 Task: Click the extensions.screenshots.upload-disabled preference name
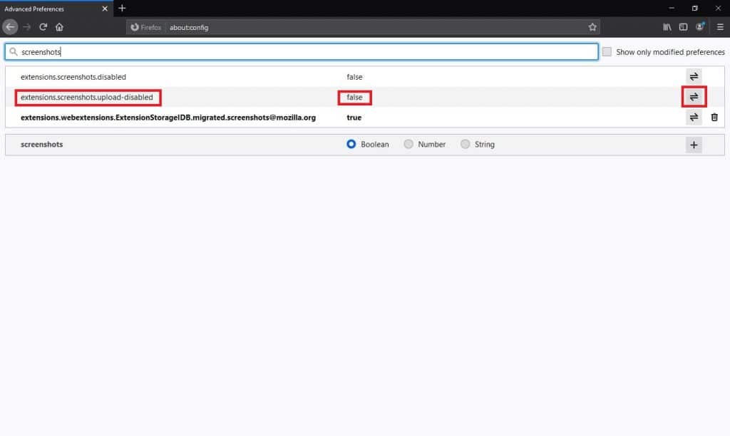click(86, 98)
